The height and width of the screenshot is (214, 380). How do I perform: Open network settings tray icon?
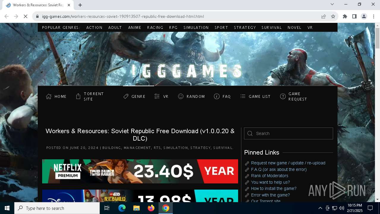pos(335,208)
